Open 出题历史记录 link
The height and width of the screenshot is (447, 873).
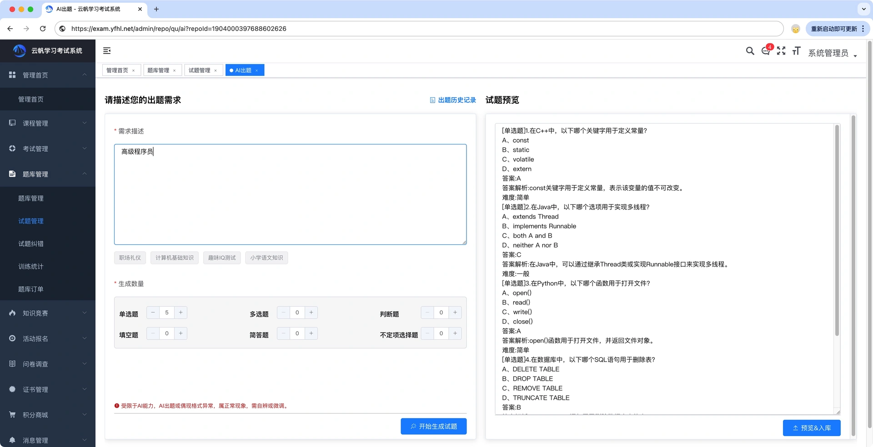coord(453,100)
